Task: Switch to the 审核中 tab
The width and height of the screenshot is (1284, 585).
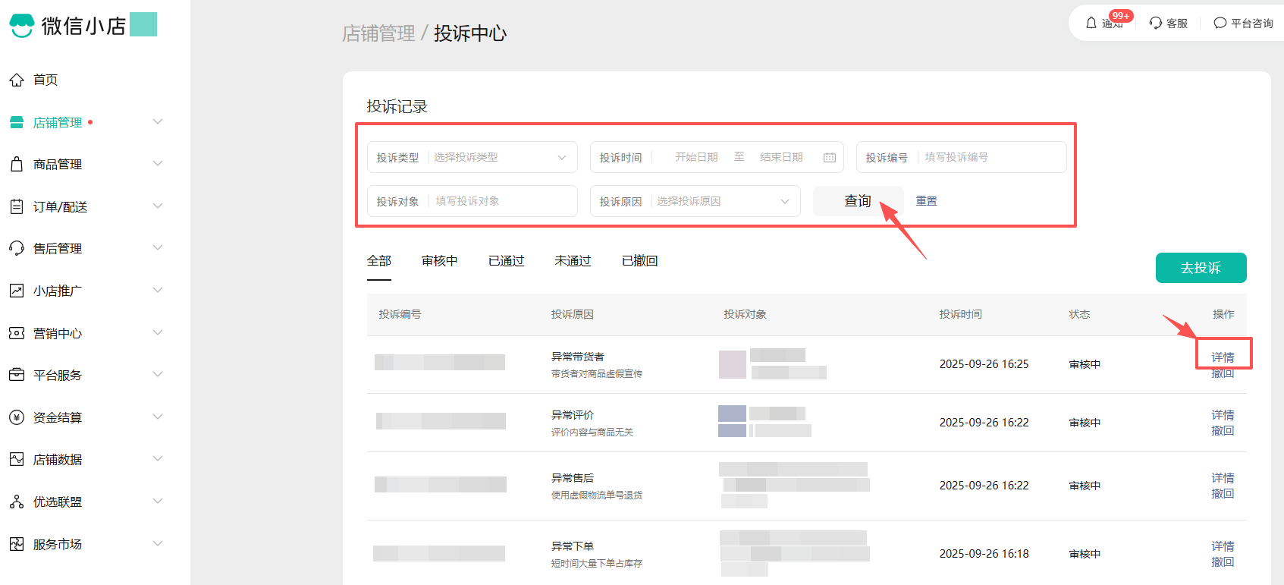Action: tap(439, 261)
